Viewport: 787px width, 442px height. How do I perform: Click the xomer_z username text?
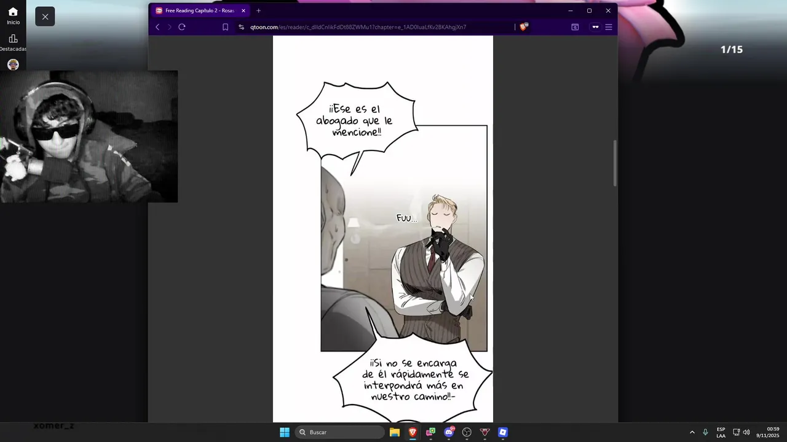[54, 425]
